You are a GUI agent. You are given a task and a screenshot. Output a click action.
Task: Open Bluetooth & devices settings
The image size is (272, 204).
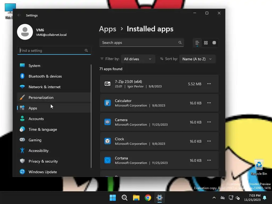click(54, 76)
